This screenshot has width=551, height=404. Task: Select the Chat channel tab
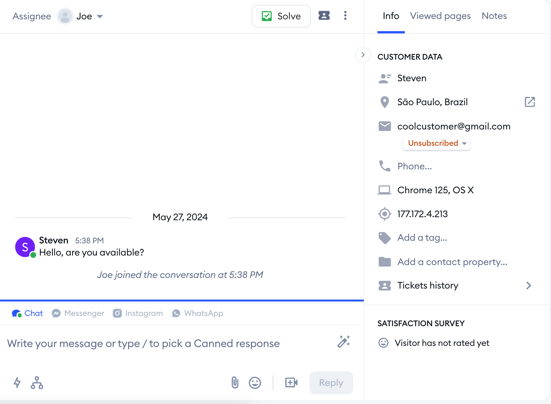(27, 313)
